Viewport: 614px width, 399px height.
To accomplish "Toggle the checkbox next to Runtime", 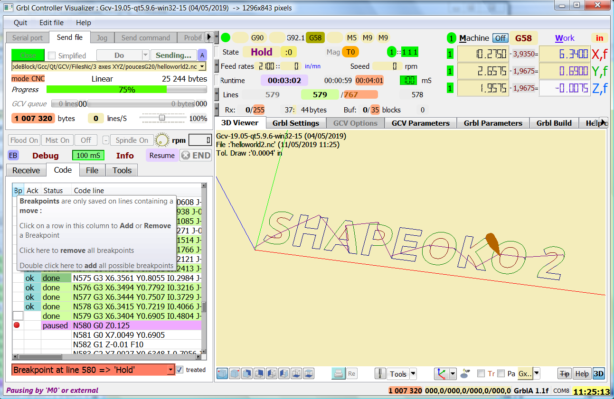I will 217,80.
